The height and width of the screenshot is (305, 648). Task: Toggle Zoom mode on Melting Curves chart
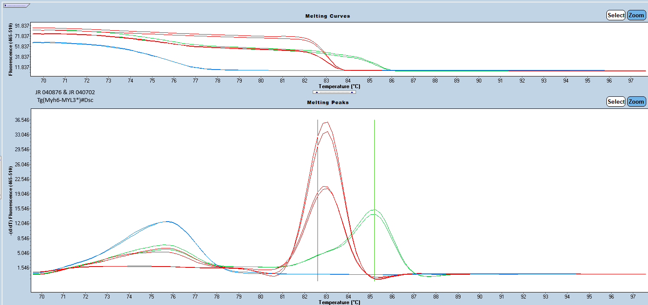[x=636, y=16]
